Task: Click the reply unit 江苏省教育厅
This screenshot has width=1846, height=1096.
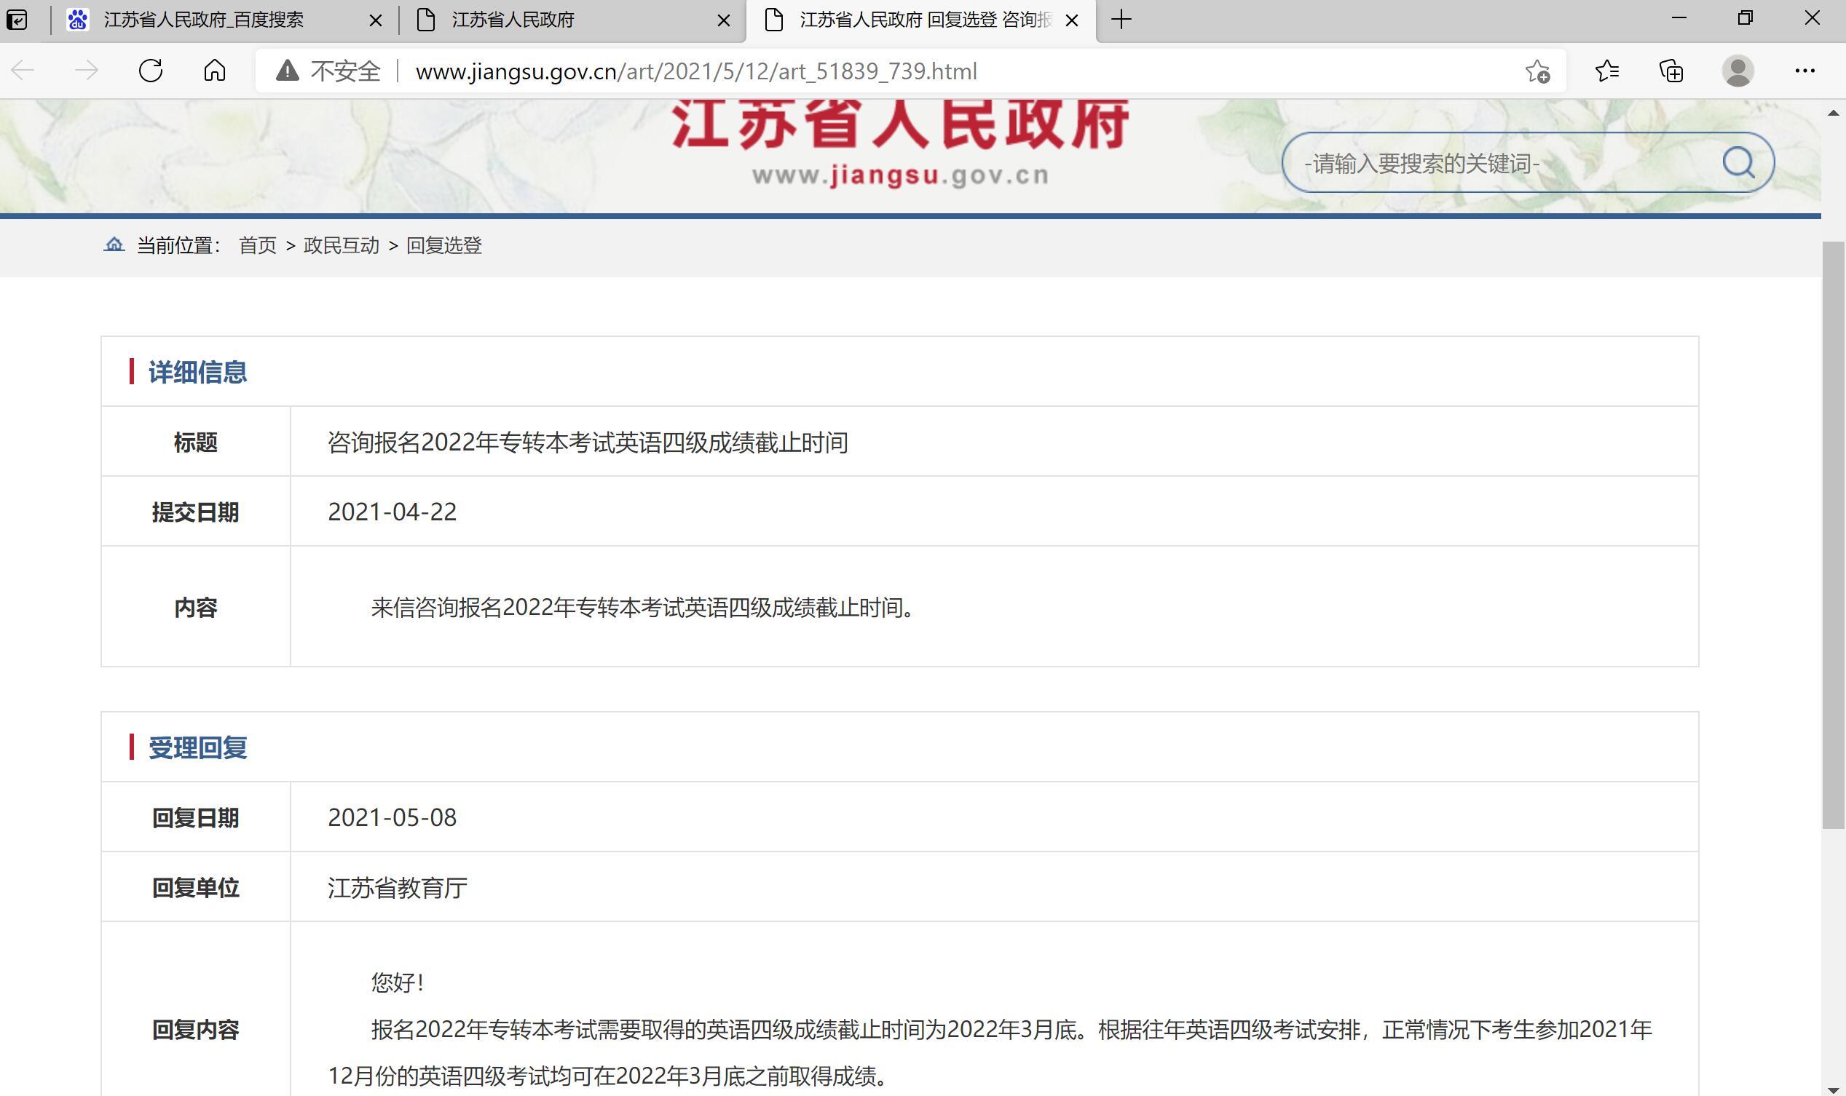Action: pyautogui.click(x=398, y=887)
